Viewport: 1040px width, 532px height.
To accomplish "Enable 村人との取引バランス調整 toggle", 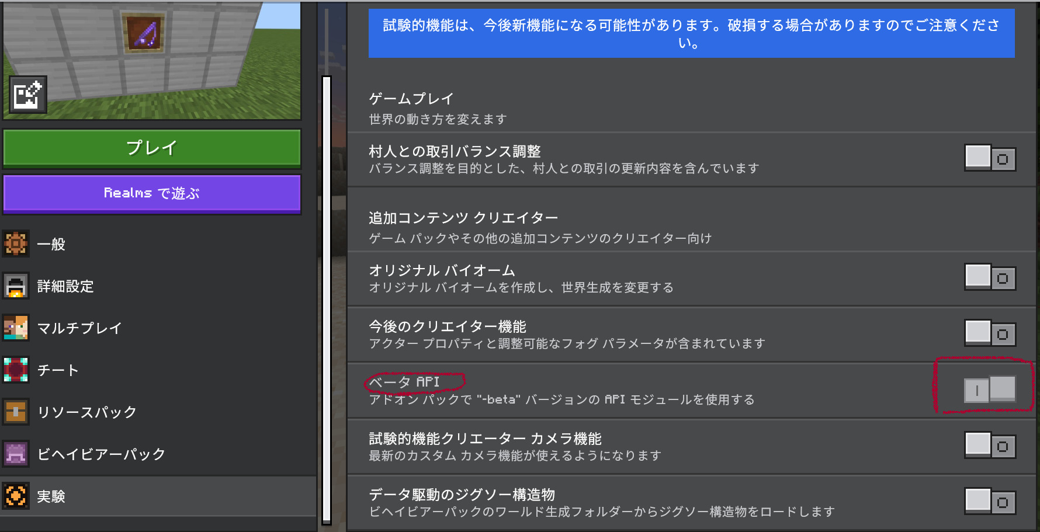I will tap(990, 158).
